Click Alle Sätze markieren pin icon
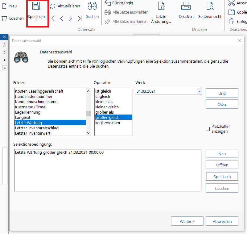The image size is (247, 234). pos(108,21)
